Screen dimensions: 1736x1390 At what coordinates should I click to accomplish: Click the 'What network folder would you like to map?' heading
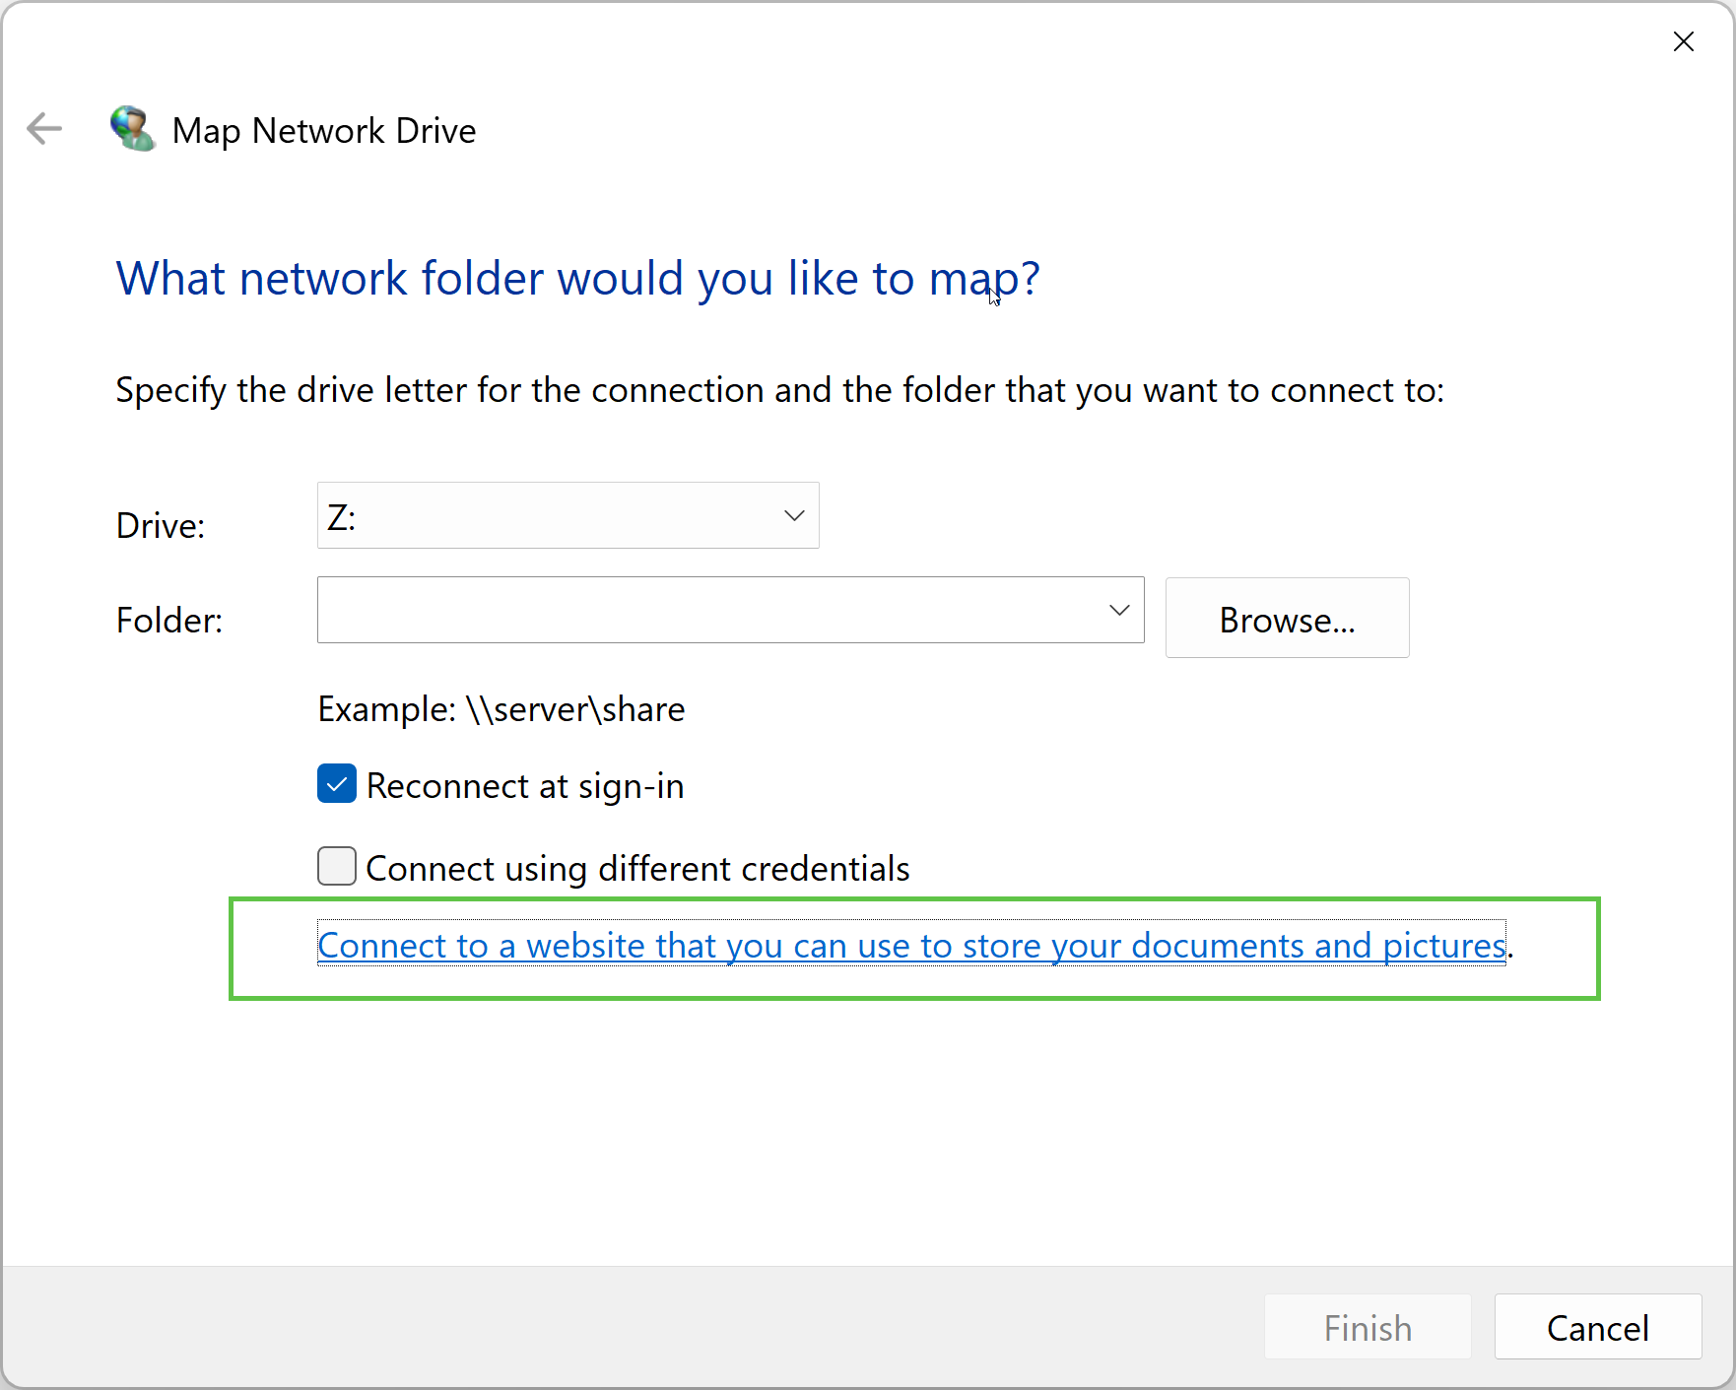tap(577, 278)
